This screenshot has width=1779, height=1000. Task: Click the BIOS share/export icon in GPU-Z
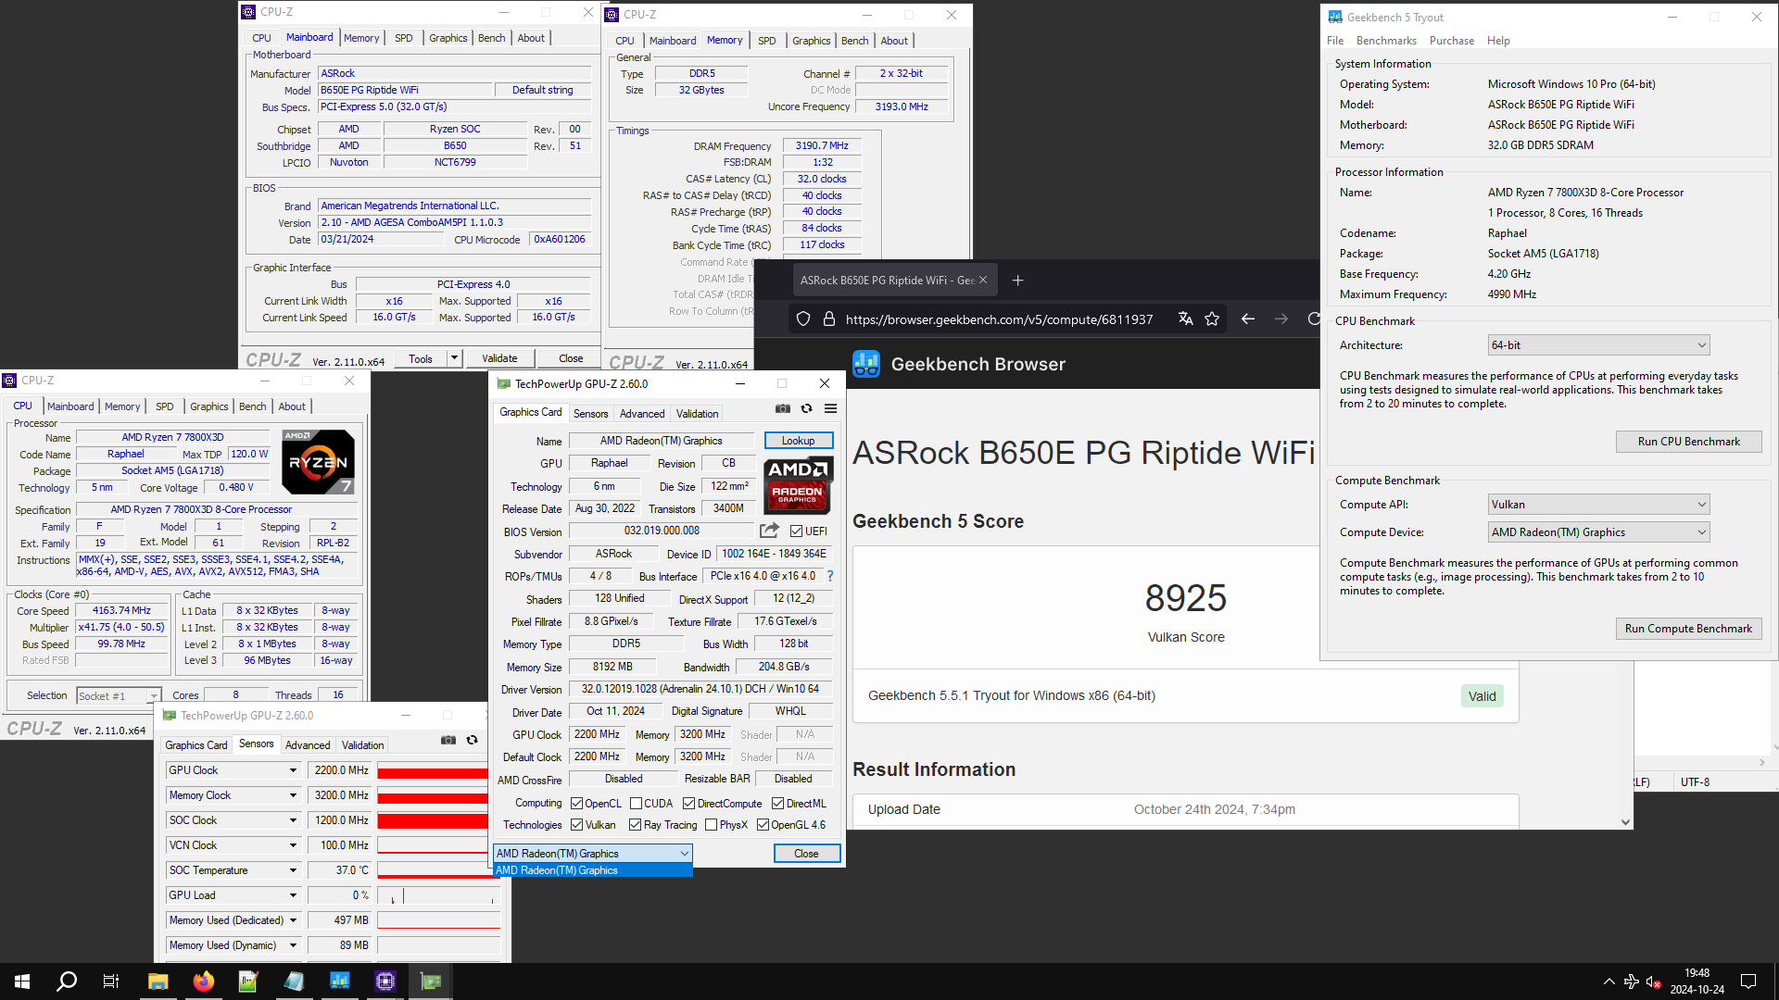769,531
